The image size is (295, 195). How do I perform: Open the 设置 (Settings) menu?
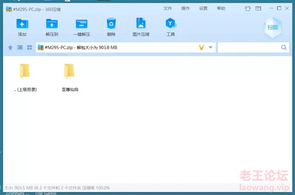coord(203,8)
